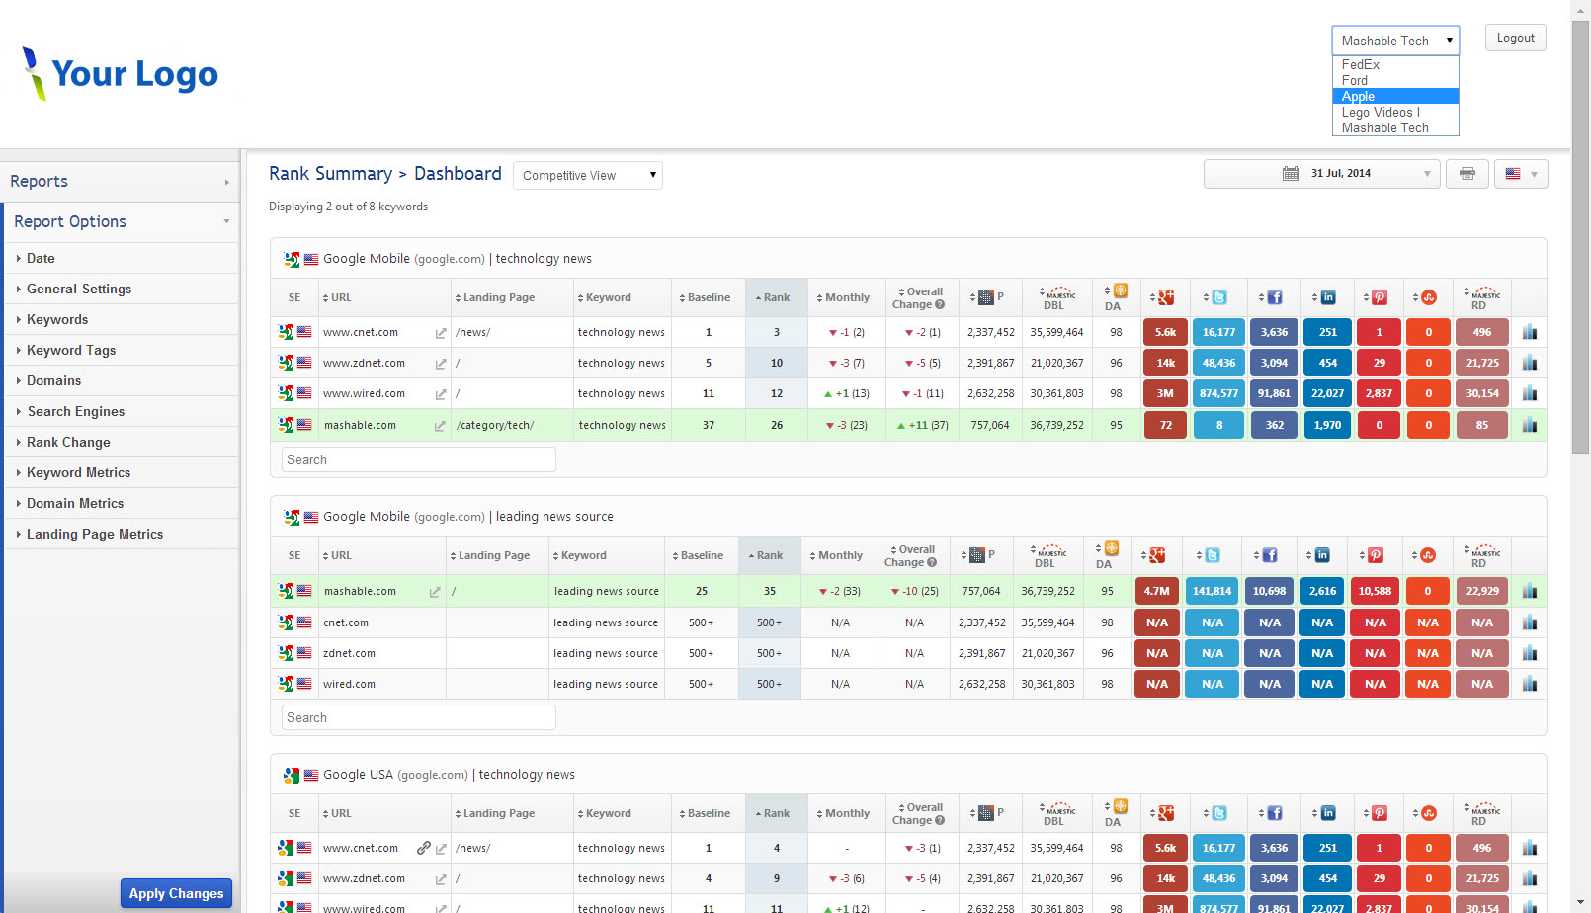The image size is (1591, 913).
Task: Choose Lego Videos I from campaign list
Action: pyautogui.click(x=1380, y=113)
